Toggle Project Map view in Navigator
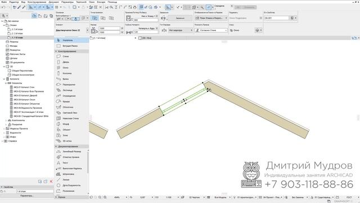 (x=34, y=16)
